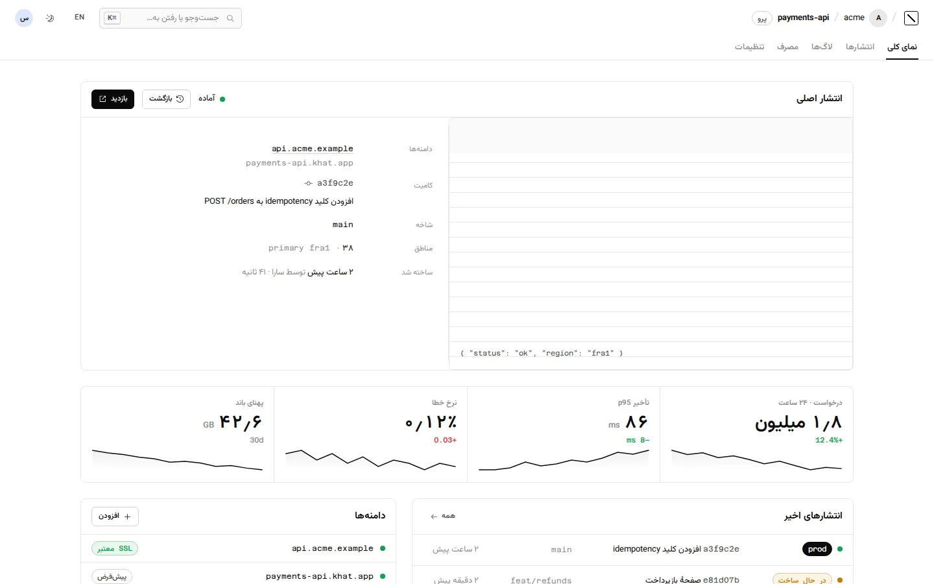The image size is (934, 584).
Task: Switch to the 'مصرف' tab
Action: (x=787, y=47)
